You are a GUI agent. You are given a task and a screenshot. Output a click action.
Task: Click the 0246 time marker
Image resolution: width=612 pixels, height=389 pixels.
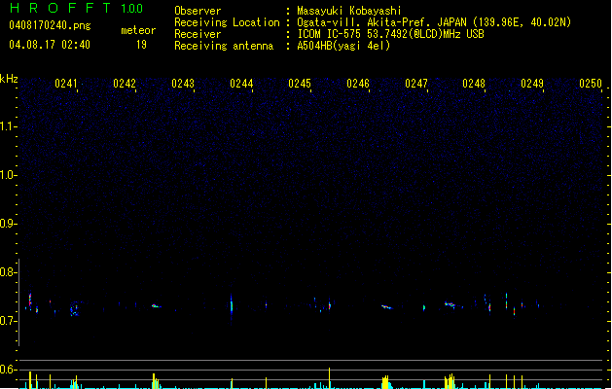coord(358,84)
